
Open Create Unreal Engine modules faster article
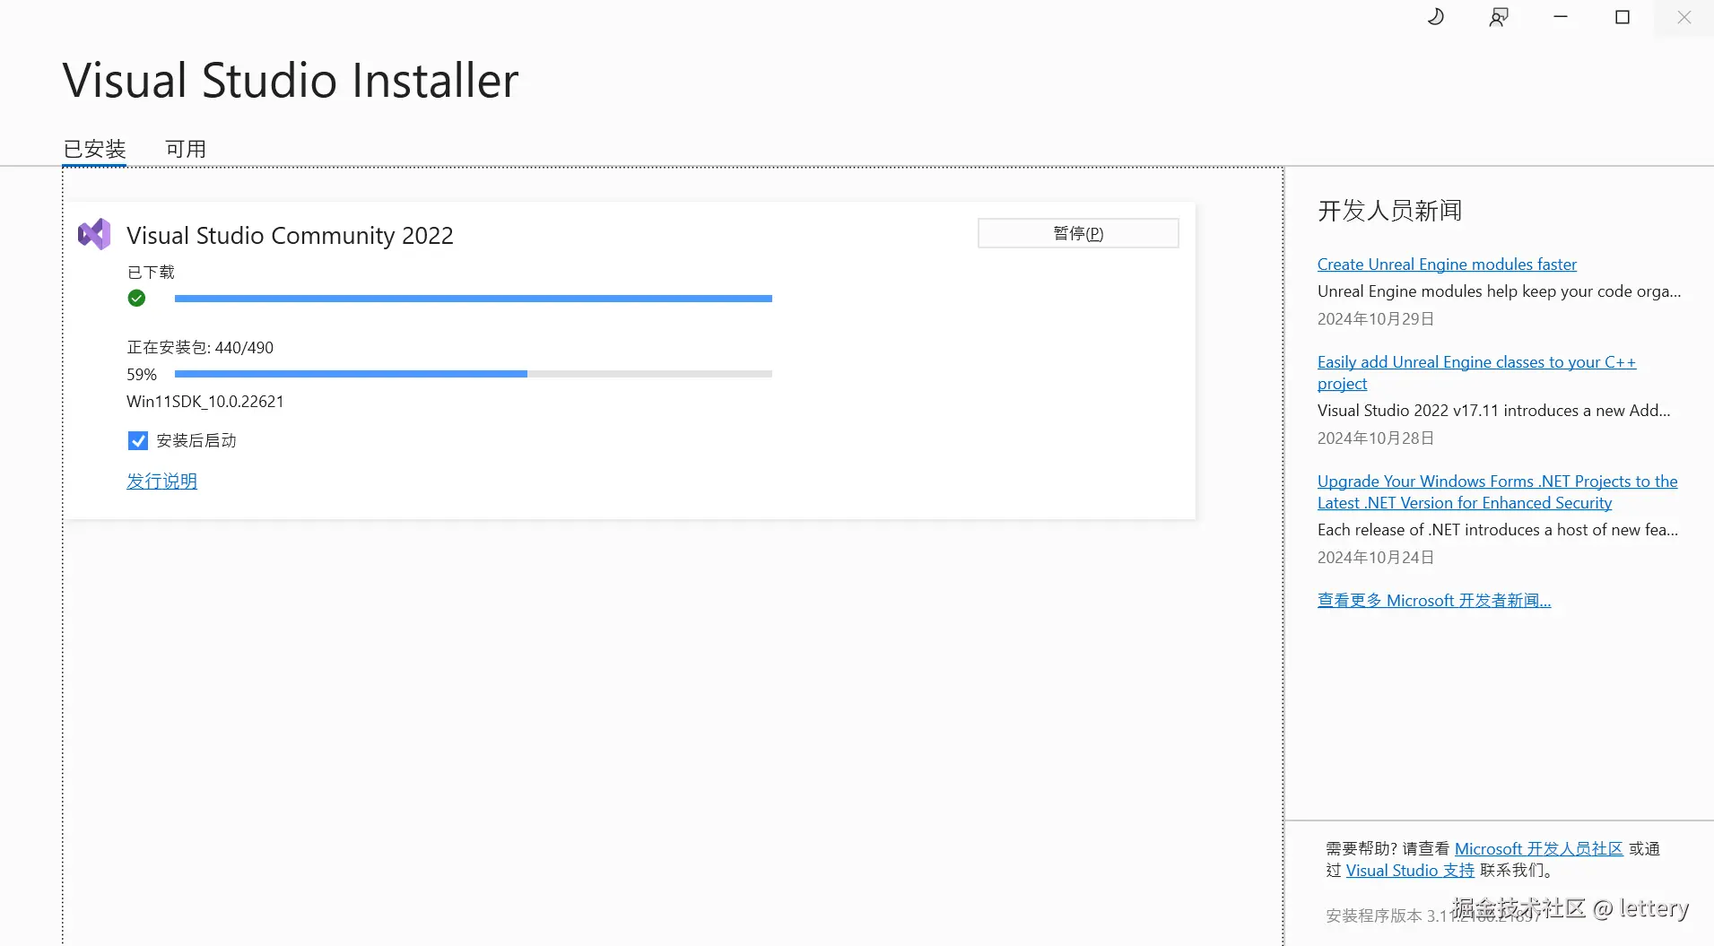point(1447,265)
